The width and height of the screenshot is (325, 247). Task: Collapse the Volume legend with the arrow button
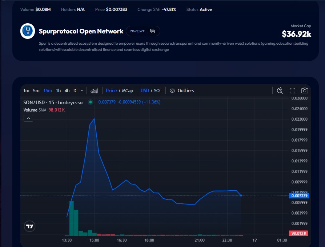click(28, 118)
